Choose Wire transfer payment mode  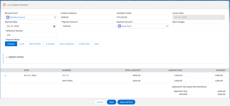click(35, 44)
